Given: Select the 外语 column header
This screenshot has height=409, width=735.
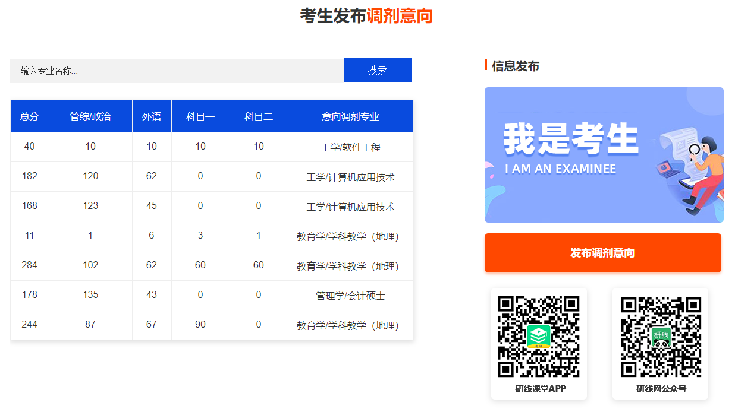Looking at the screenshot, I should (x=152, y=116).
